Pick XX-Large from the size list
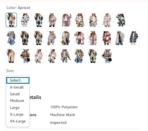 [18, 121]
